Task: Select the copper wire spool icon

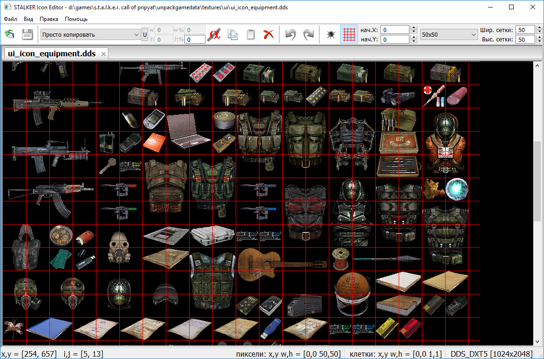Action: 340,259
